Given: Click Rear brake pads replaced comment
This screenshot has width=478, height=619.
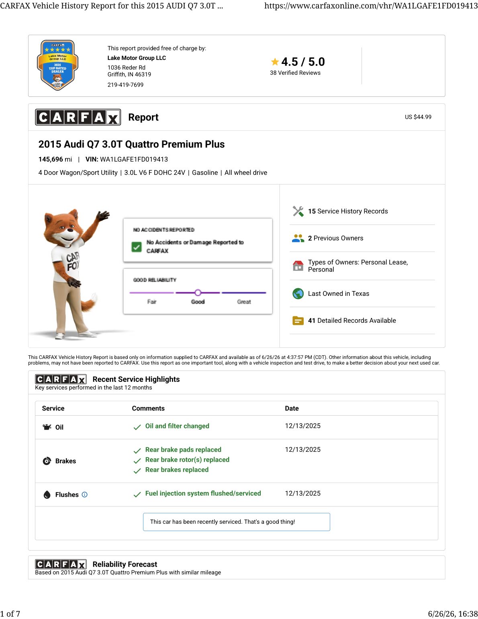Looking at the screenshot, I should click(183, 450).
